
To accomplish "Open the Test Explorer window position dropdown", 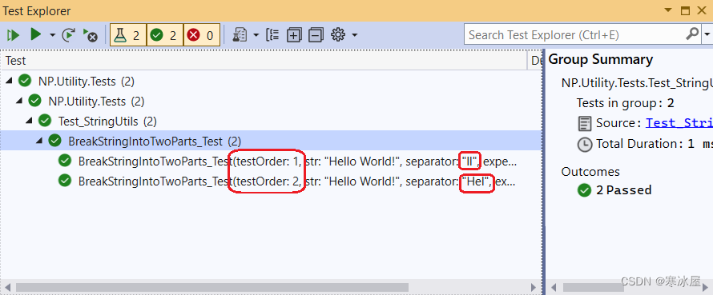I will tap(668, 10).
